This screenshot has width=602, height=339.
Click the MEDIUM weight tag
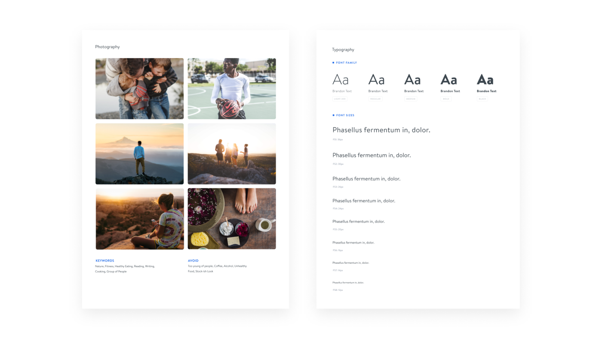click(411, 99)
